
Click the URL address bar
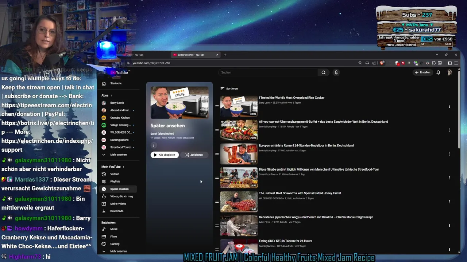[x=241, y=63]
